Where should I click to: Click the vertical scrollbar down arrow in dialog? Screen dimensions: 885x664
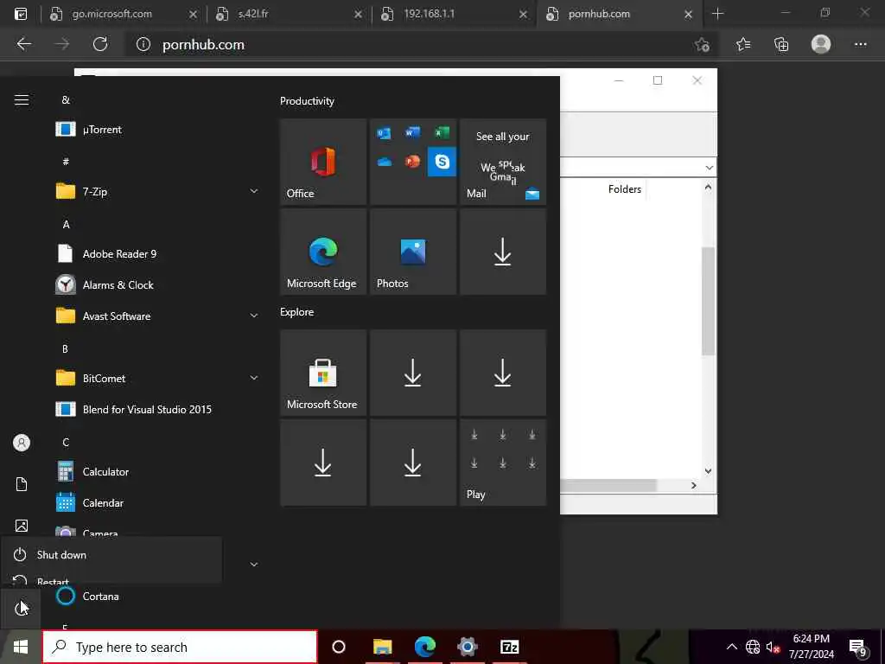tap(708, 471)
